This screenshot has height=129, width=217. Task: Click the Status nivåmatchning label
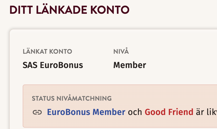[x=72, y=99]
